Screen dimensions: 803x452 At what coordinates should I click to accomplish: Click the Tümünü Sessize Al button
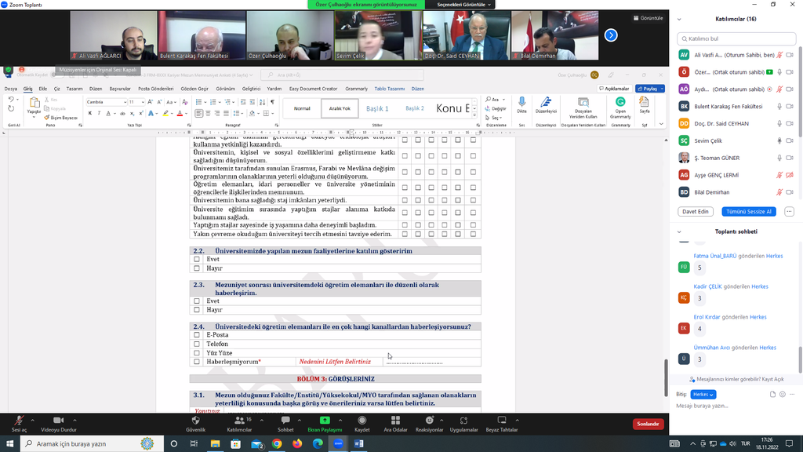point(748,211)
